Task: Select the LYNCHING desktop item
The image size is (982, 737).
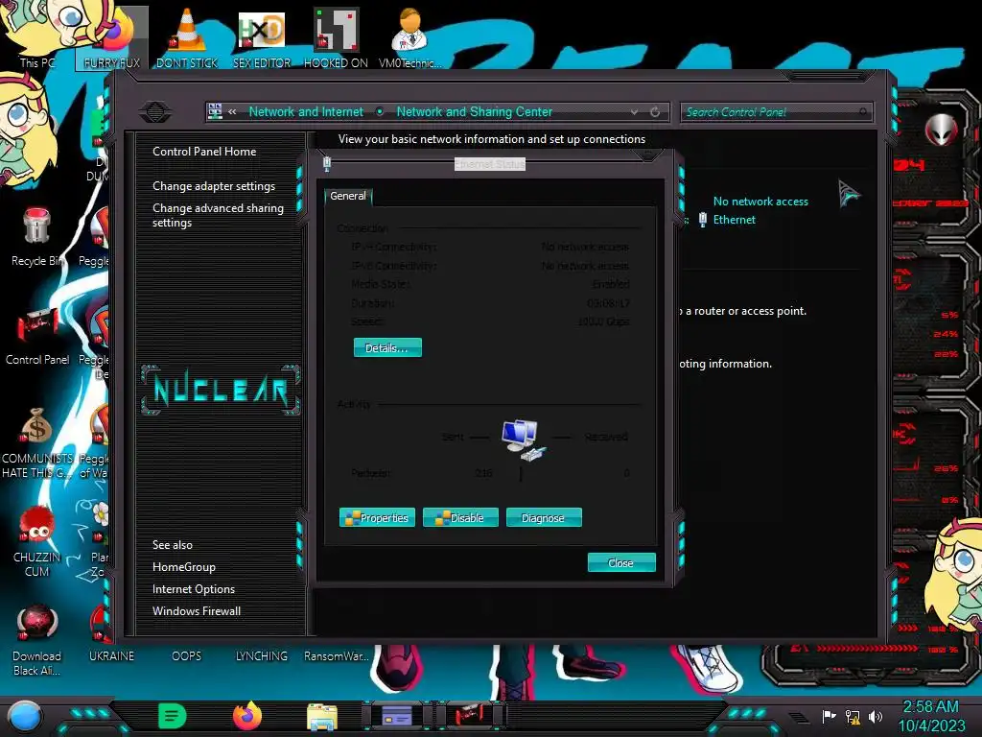Action: (x=261, y=655)
